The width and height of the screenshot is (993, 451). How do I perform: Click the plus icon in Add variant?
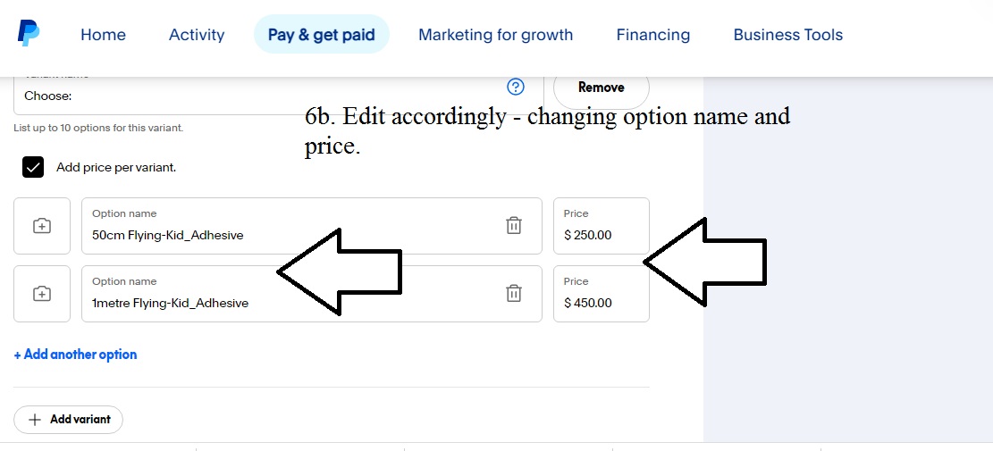coord(36,420)
